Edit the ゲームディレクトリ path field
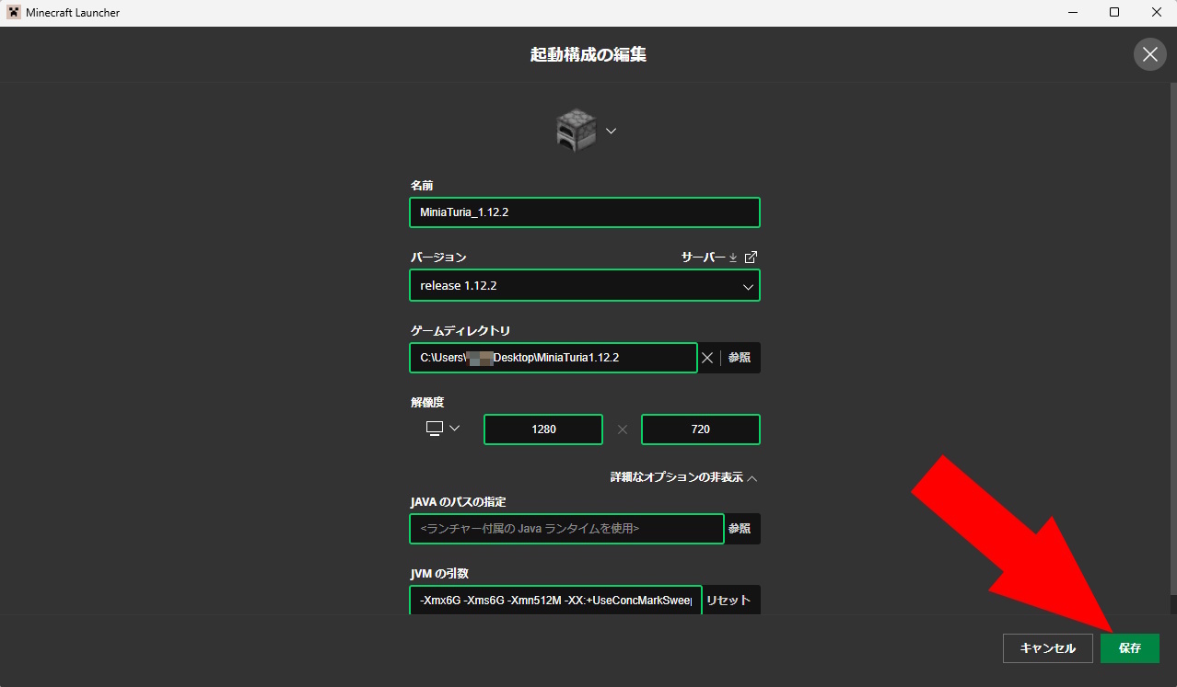This screenshot has height=687, width=1177. pyautogui.click(x=554, y=358)
